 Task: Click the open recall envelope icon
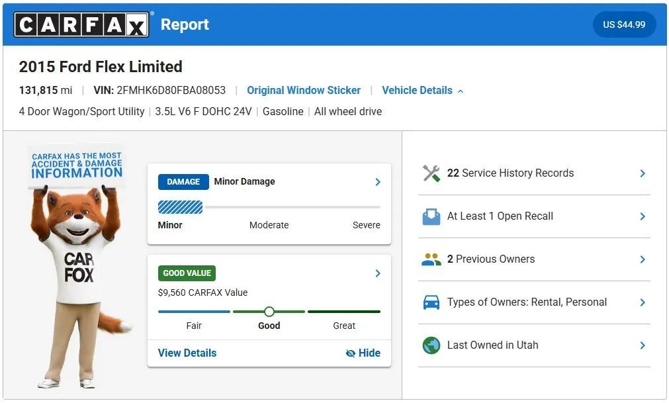coord(431,216)
